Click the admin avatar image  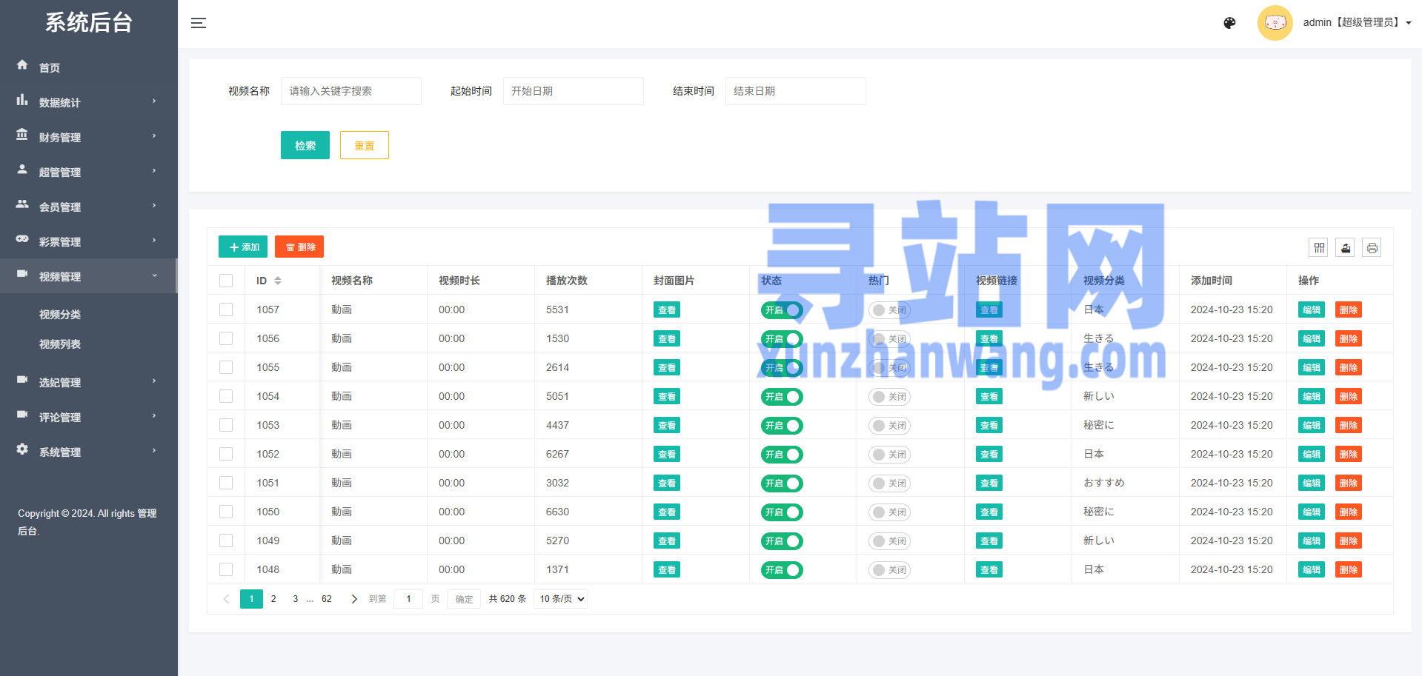point(1275,23)
